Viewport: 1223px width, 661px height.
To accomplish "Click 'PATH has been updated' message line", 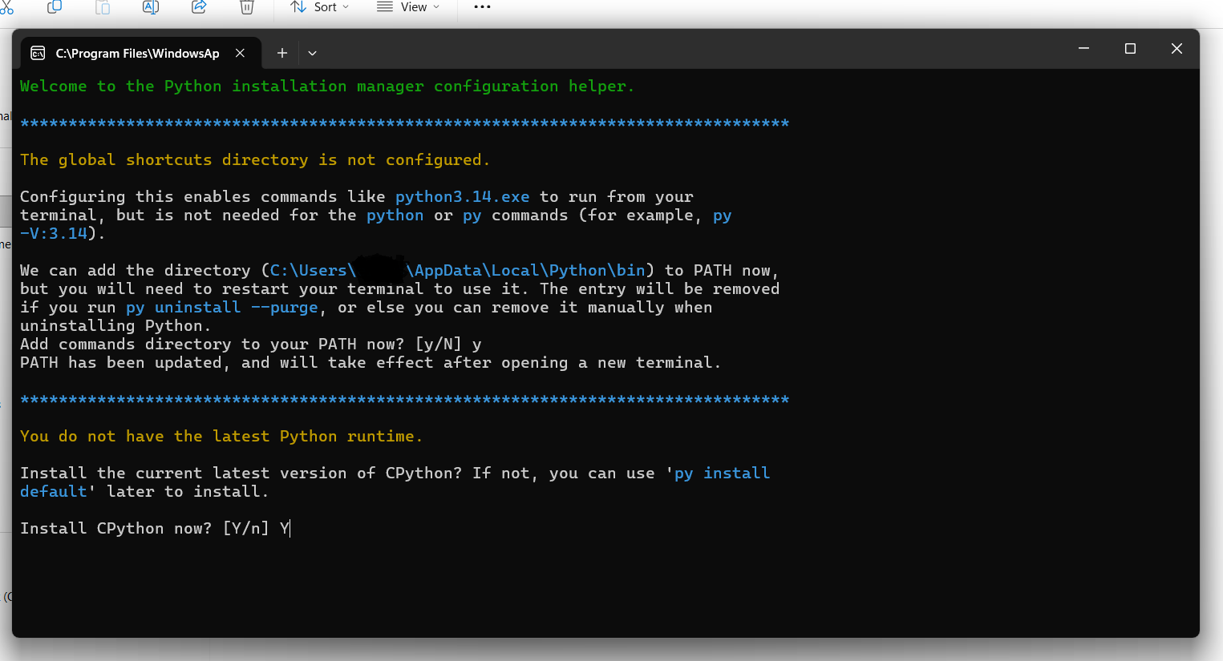I will coord(371,363).
